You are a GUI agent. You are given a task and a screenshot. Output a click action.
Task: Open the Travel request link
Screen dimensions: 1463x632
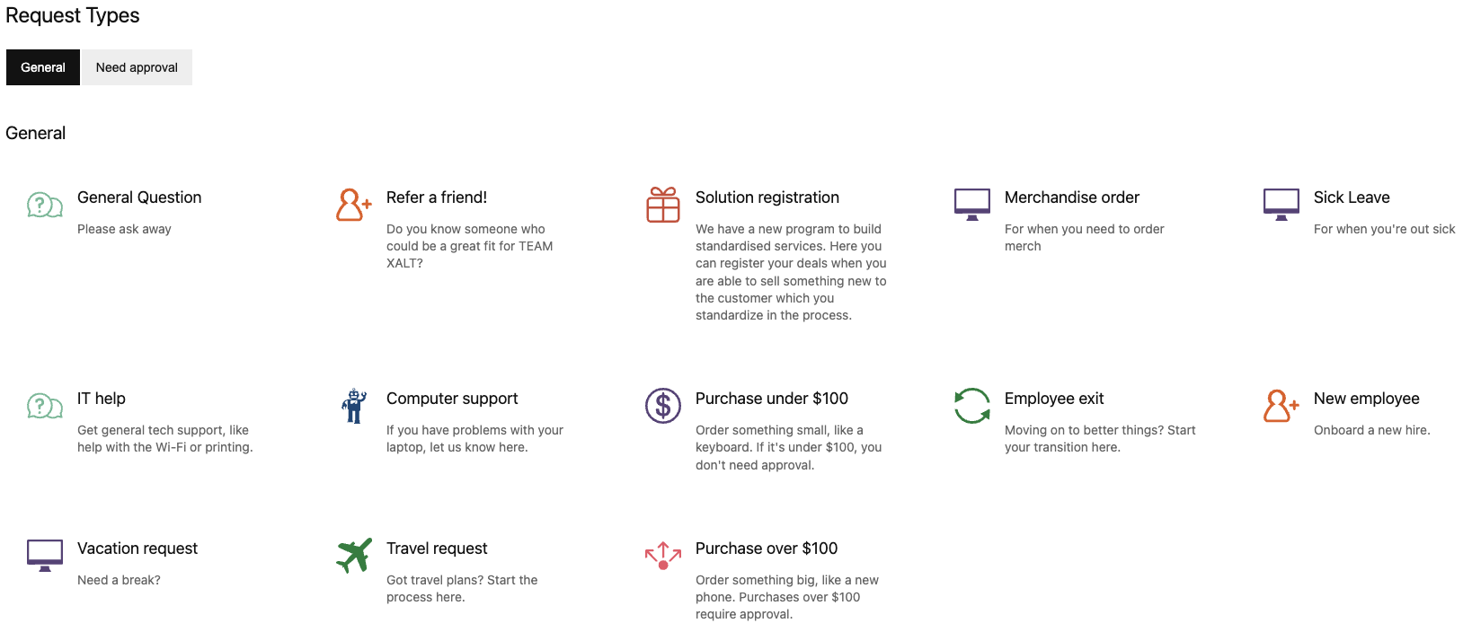pos(437,549)
